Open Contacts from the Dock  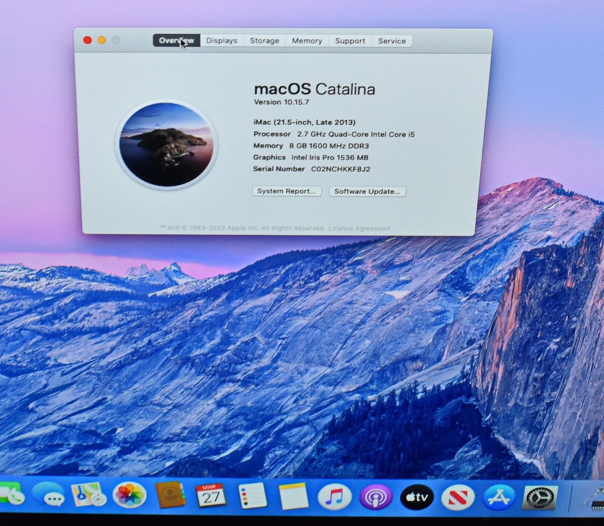click(x=171, y=495)
